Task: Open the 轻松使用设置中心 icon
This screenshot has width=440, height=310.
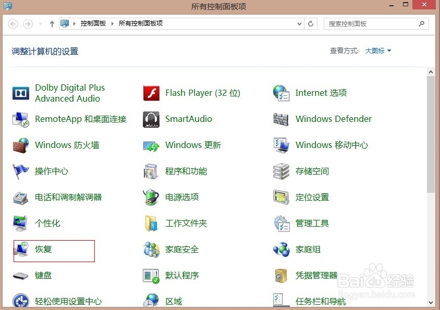Action: coord(21,301)
